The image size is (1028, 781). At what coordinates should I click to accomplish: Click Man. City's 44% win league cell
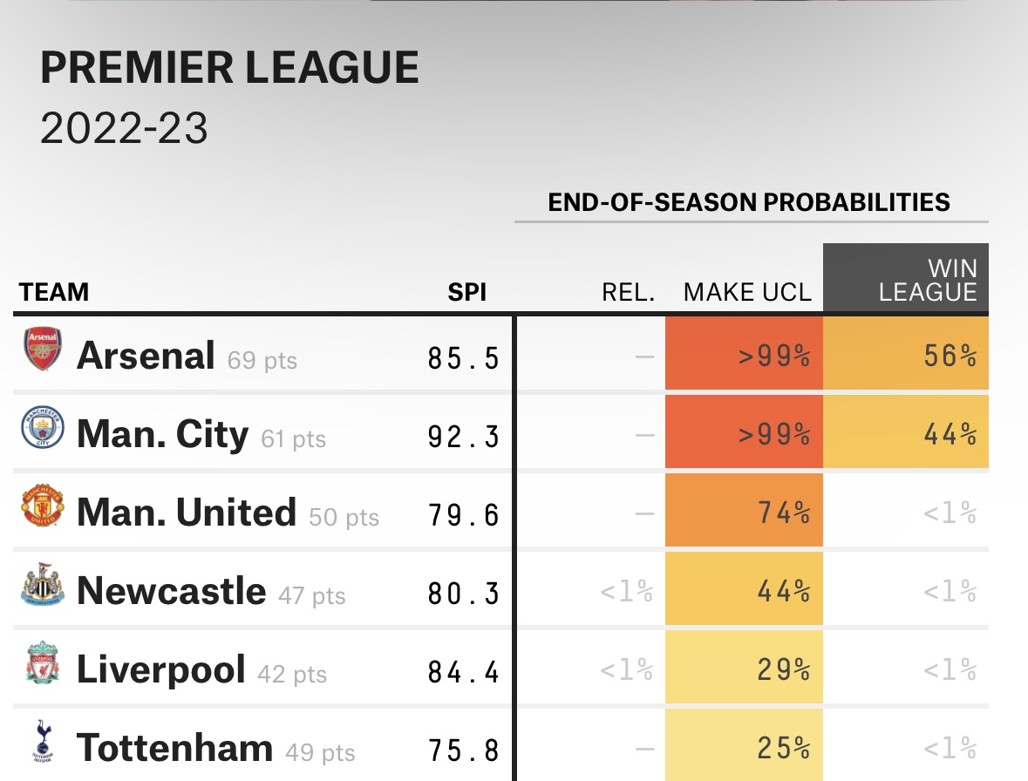pyautogui.click(x=905, y=434)
